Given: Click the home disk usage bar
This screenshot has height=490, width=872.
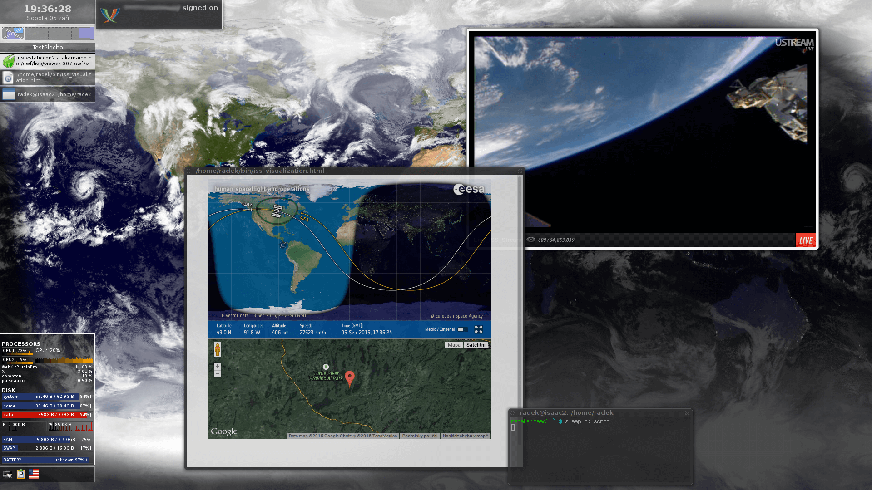Looking at the screenshot, I should point(47,406).
